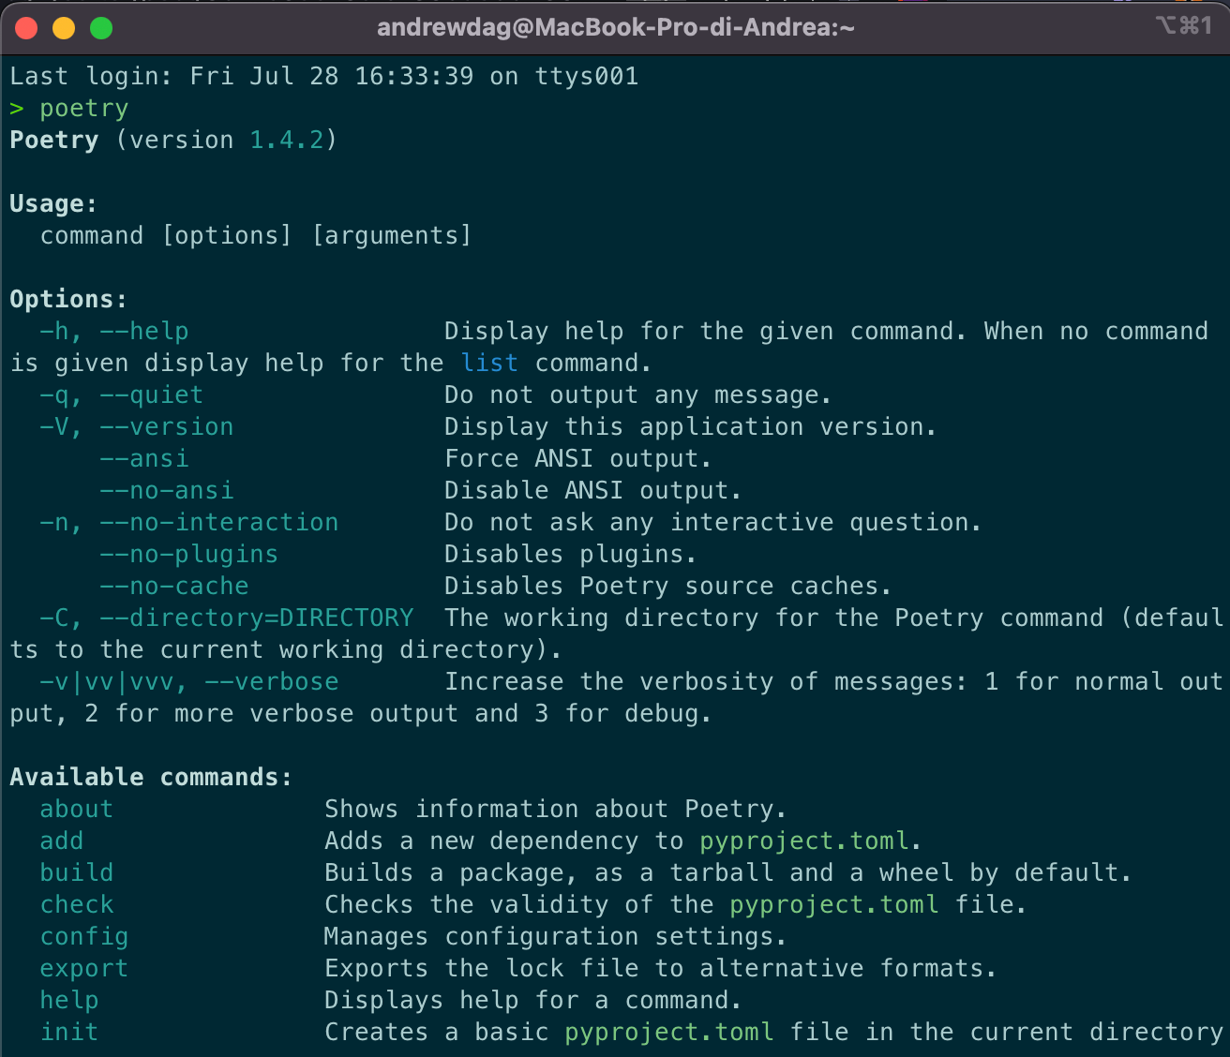Click the blue 'list' command word

489,363
